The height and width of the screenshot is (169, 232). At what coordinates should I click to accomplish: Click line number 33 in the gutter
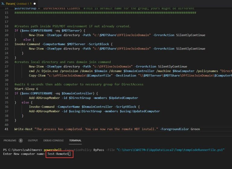point(7,89)
